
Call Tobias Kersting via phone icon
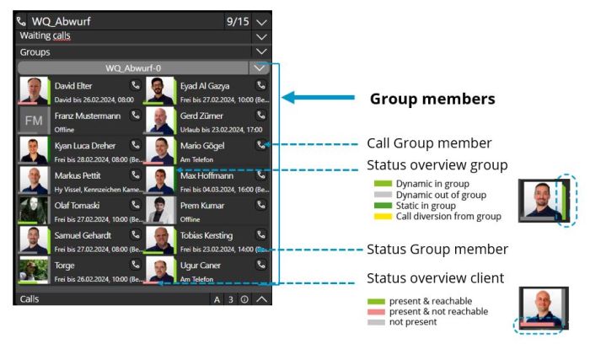(261, 235)
